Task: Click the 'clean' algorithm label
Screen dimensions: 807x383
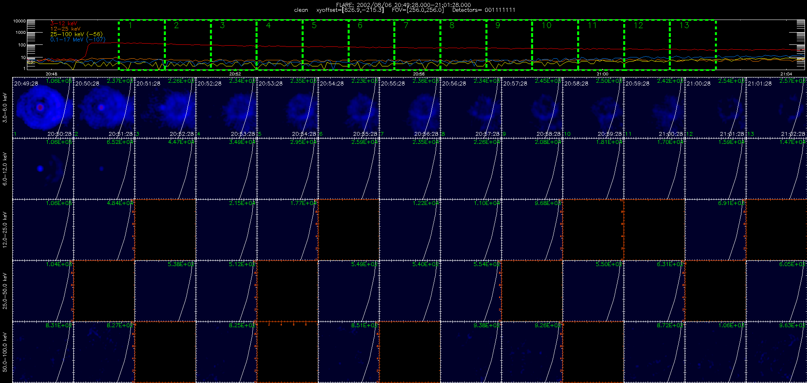Action: coord(301,10)
